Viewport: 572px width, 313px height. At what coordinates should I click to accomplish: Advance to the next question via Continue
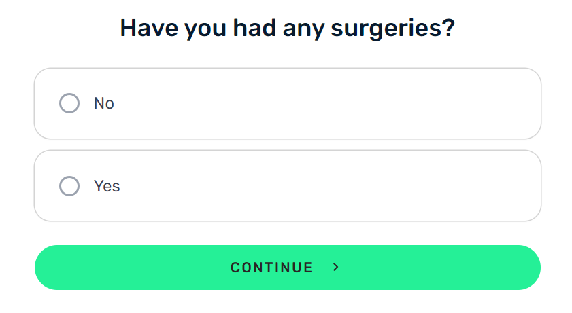[288, 268]
